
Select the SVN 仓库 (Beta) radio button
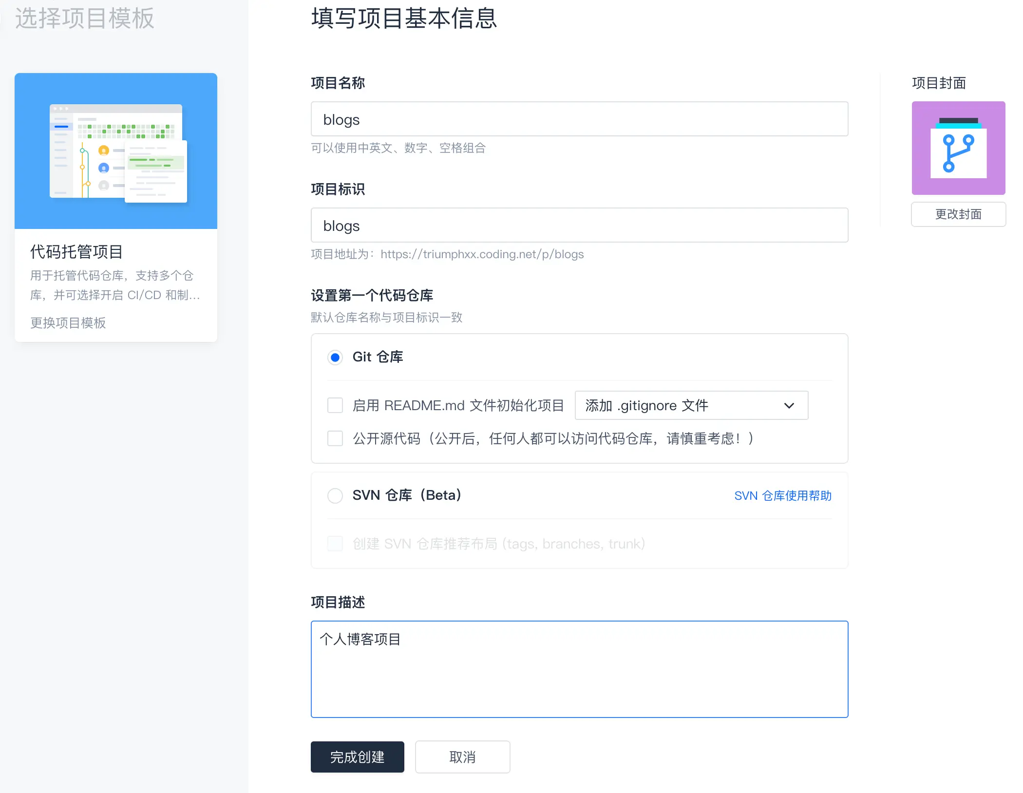click(x=335, y=496)
